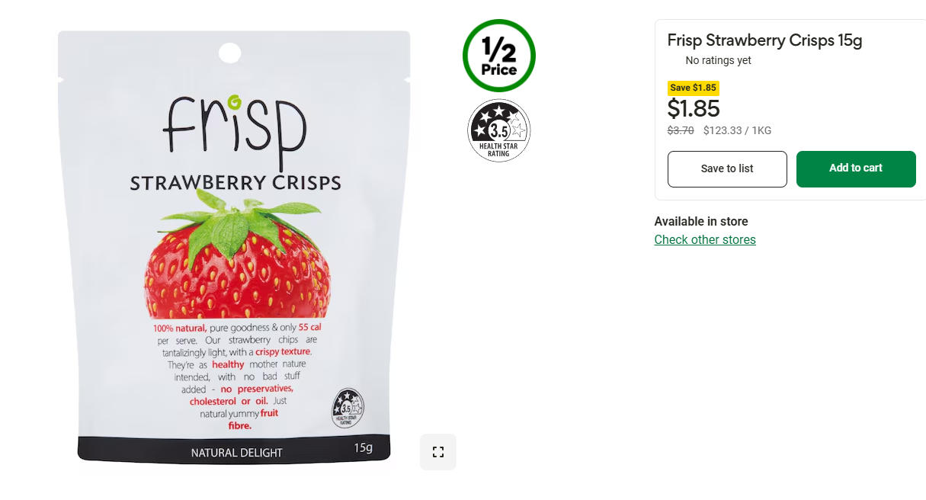
Task: Open the fullscreen image viewer icon
Action: click(x=438, y=452)
